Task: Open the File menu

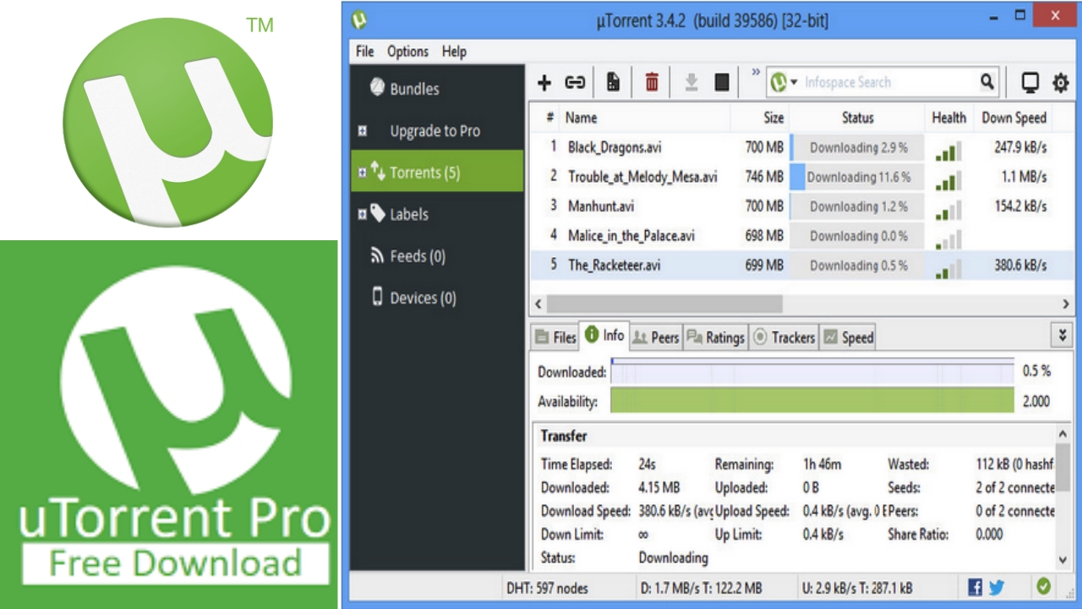Action: (364, 52)
